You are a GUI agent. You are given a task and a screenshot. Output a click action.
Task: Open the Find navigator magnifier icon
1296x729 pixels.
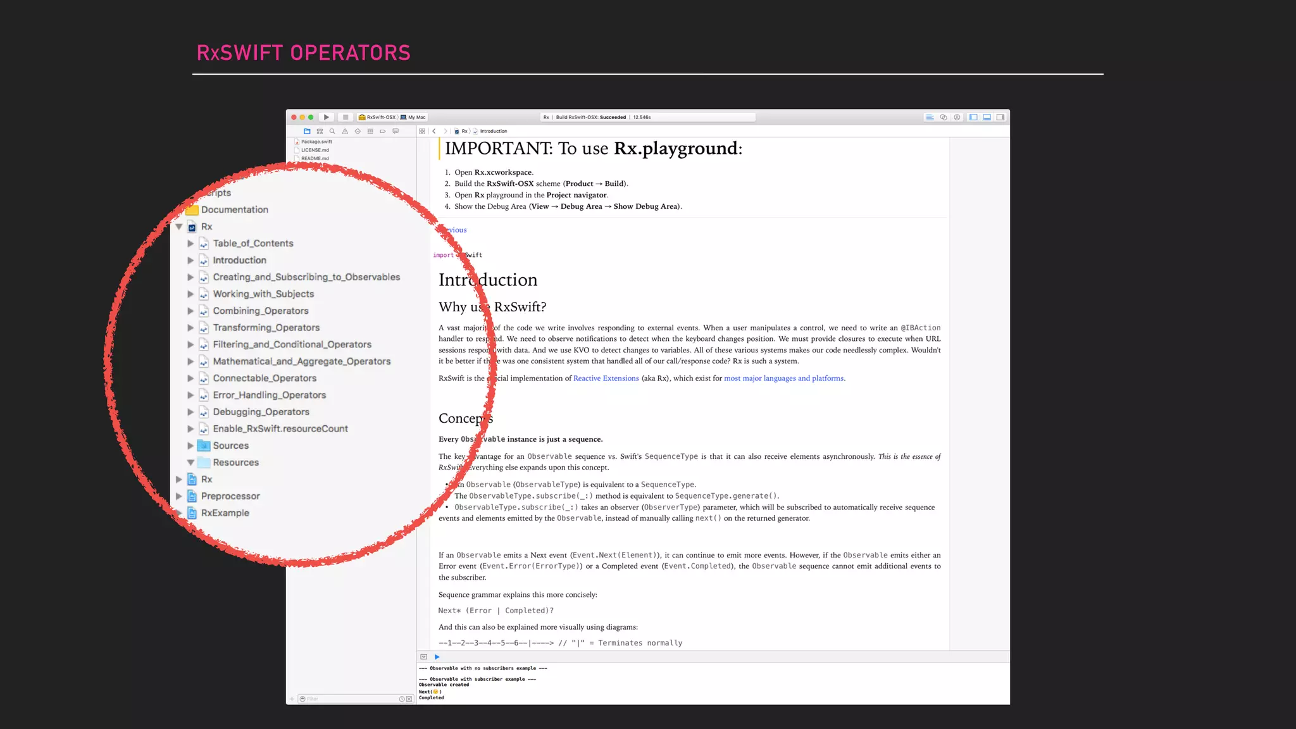pos(332,132)
